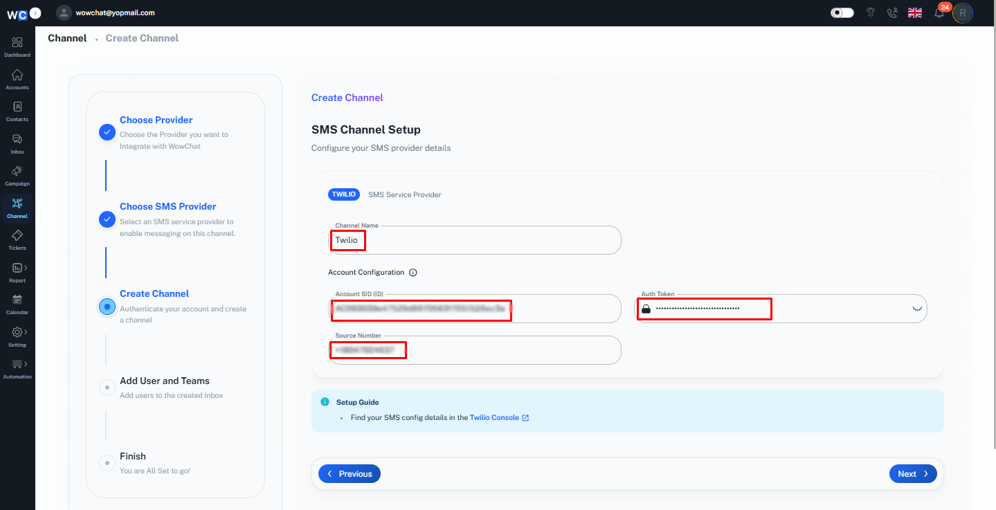This screenshot has width=996, height=510.
Task: Open Tickets from the sidebar
Action: pos(17,239)
